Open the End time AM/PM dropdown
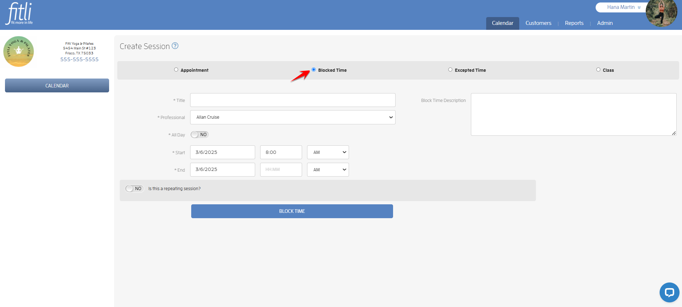The height and width of the screenshot is (307, 682). [328, 170]
